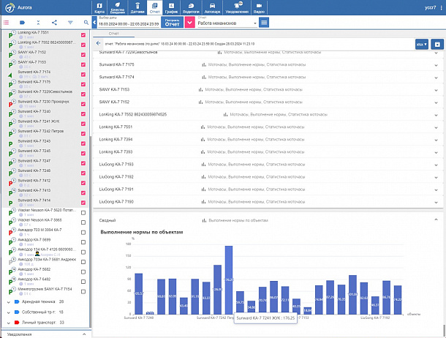Click the collapse groups icon
The height and width of the screenshot is (338, 446).
[x=39, y=23]
